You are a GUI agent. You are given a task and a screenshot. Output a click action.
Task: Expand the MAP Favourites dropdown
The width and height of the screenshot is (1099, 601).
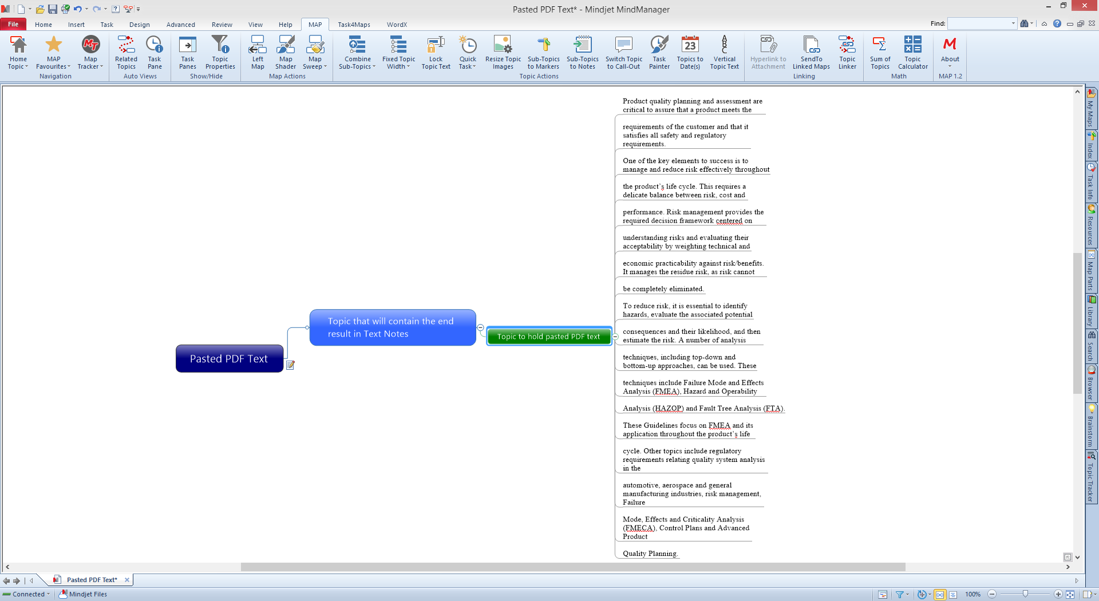click(54, 66)
